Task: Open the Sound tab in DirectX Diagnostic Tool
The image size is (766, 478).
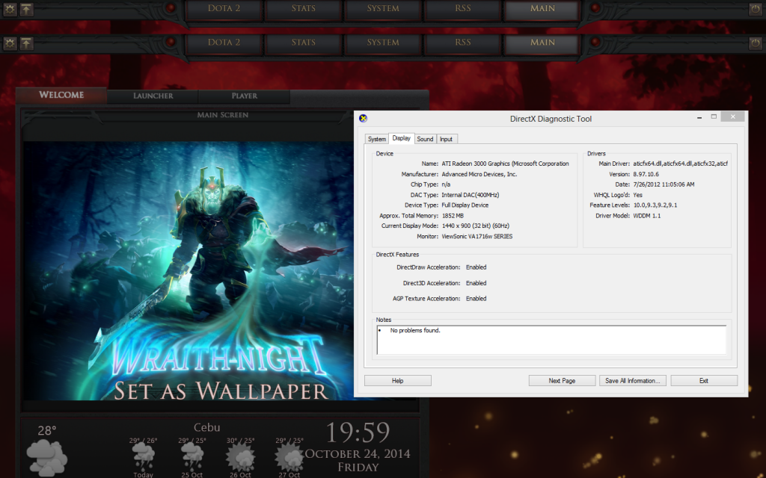Action: coord(425,139)
